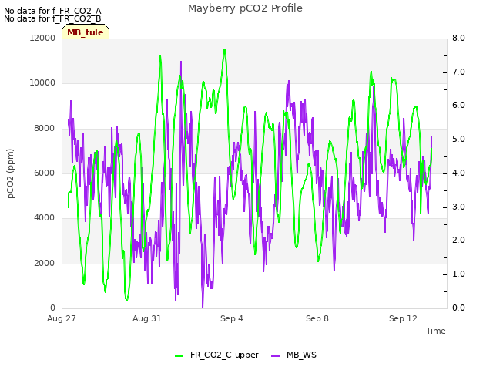This screenshot has height=370, width=493.
Task: Click the 4.0 right axis tick label
Action: [458, 173]
